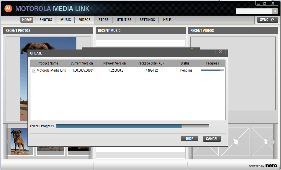Minimize the Media Link window
Viewport: 281px width, 170px height.
pos(259,4)
